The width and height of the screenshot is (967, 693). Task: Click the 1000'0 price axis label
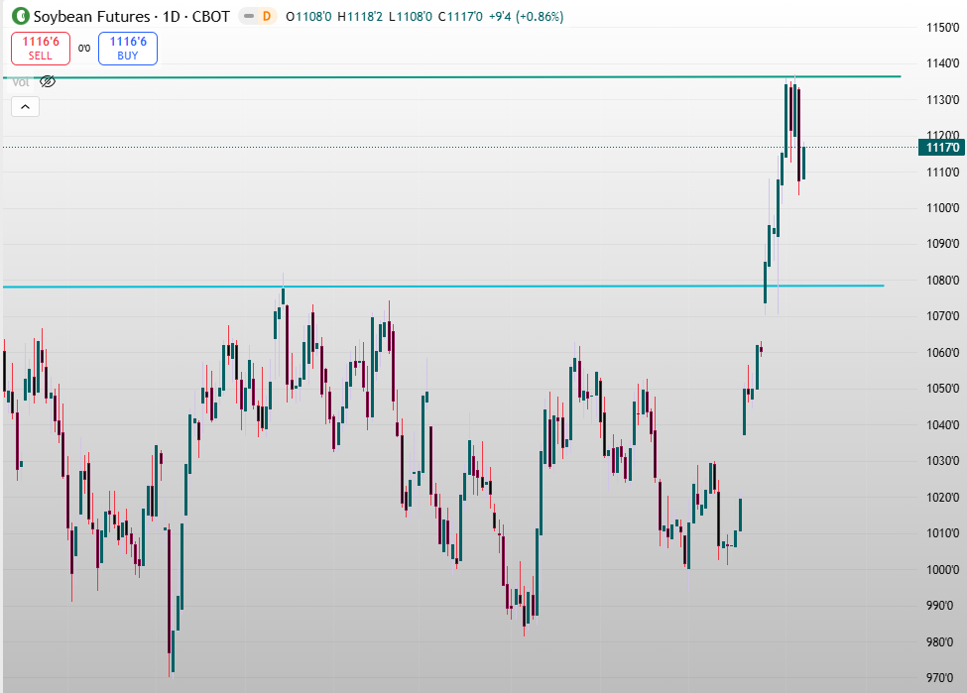(941, 570)
